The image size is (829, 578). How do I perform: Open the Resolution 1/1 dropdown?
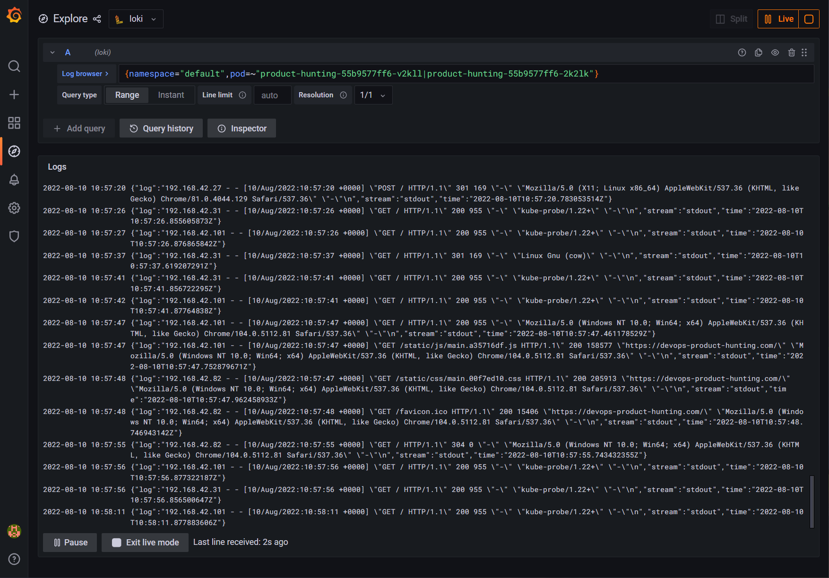373,95
